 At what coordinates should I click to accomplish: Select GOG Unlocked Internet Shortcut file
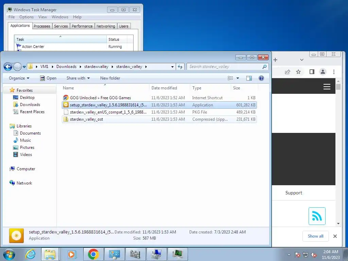coord(159,98)
